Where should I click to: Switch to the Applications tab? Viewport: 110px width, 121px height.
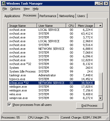pos(12,16)
